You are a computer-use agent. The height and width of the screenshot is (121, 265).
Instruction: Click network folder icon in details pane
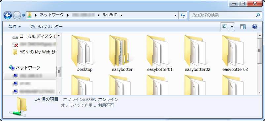(x=18, y=107)
